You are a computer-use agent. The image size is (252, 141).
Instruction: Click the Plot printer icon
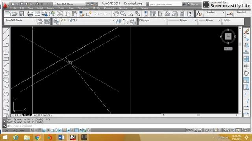click(30, 14)
